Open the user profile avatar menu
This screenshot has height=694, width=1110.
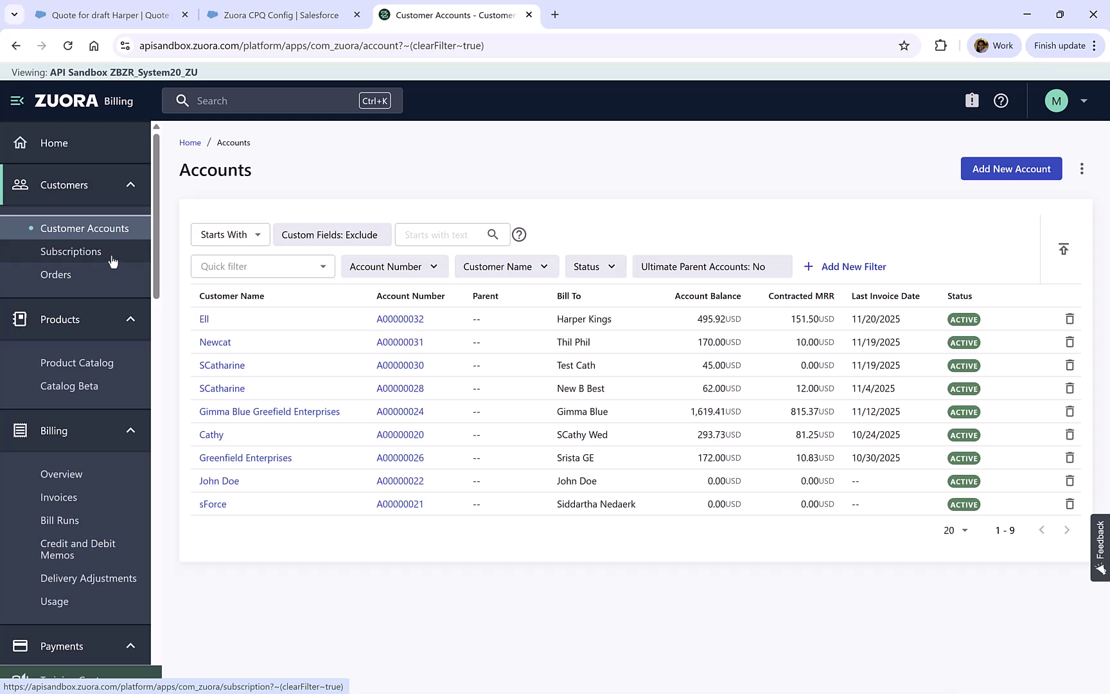(x=1056, y=100)
